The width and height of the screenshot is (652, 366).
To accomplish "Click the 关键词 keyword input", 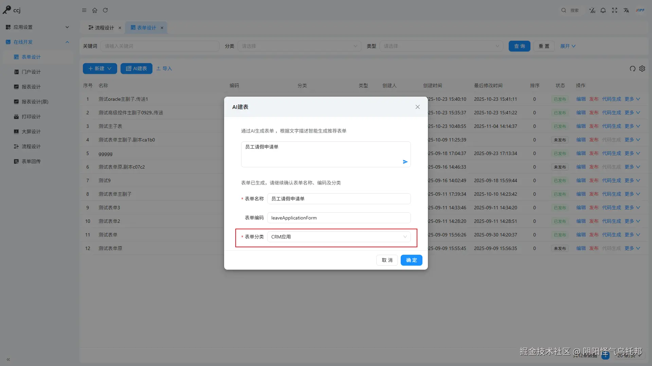I will (x=160, y=46).
